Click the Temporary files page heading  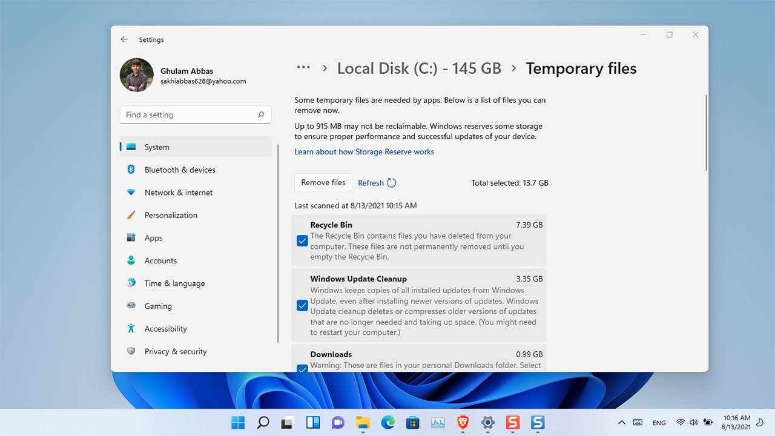(x=581, y=68)
